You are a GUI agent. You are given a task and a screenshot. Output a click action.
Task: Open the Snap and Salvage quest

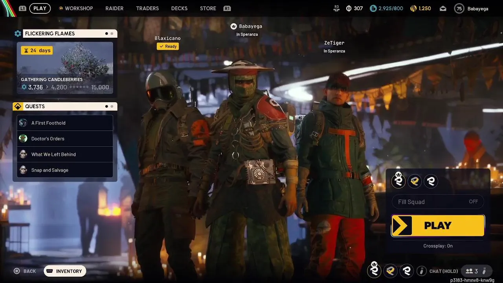pyautogui.click(x=65, y=170)
